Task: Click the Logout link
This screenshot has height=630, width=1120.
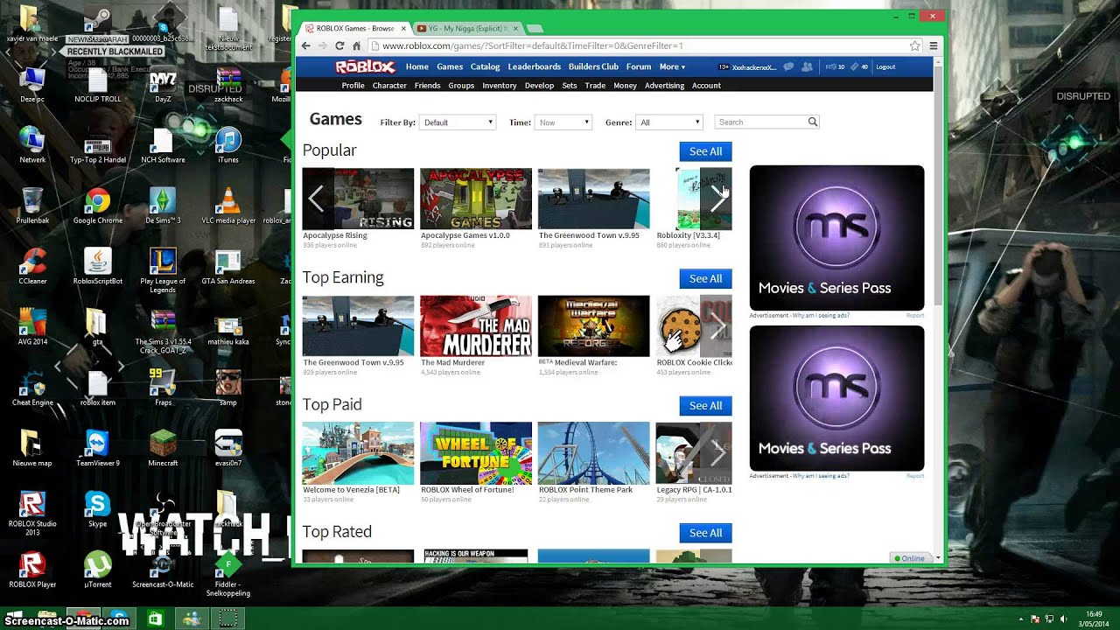Action: [x=885, y=66]
